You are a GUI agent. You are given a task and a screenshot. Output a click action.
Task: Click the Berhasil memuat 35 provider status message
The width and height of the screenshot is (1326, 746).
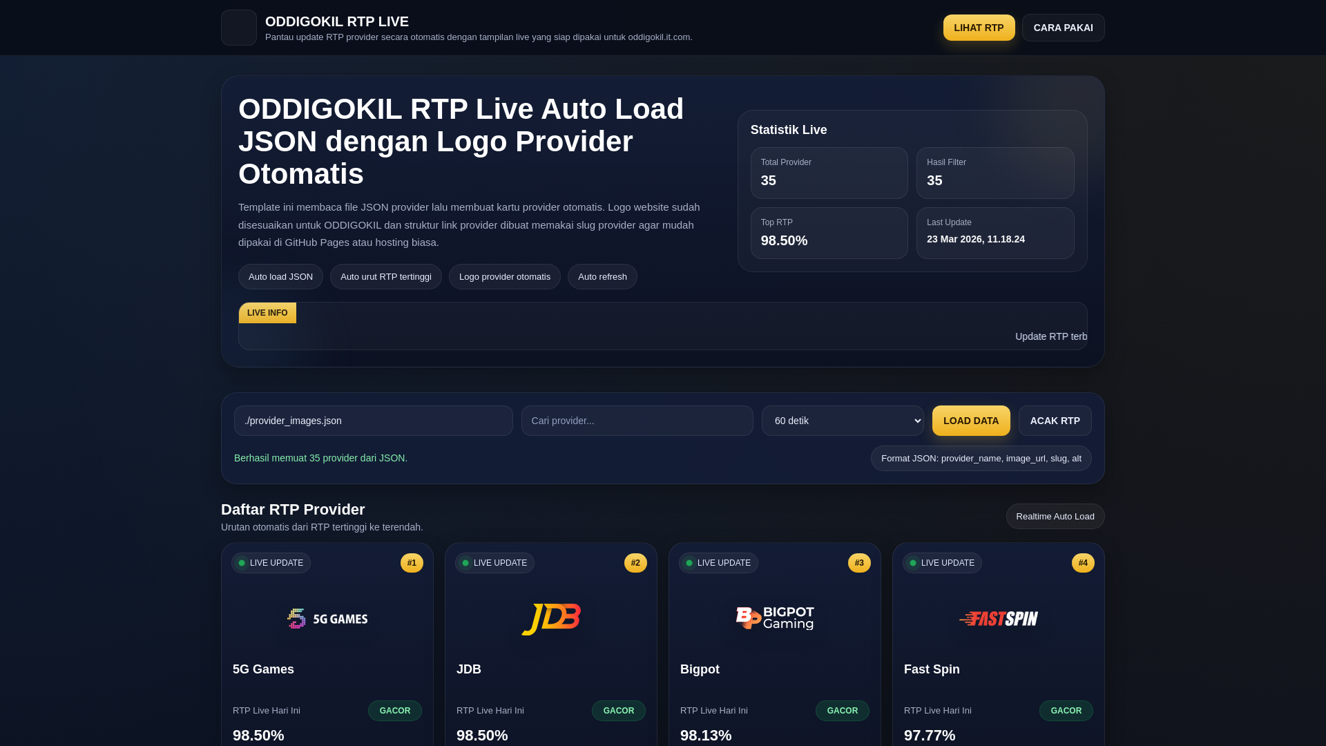320,458
